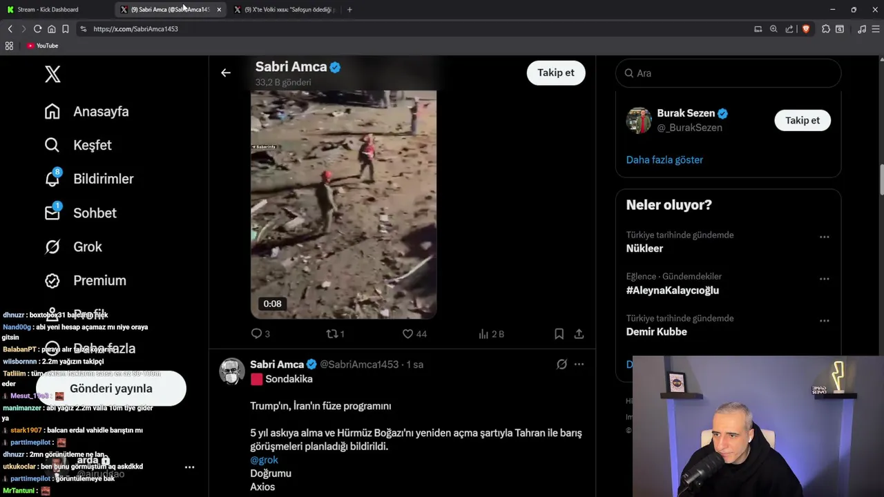This screenshot has height=497, width=884.
Task: Toggle the browser sidebar panel icon
Action: tap(840, 29)
